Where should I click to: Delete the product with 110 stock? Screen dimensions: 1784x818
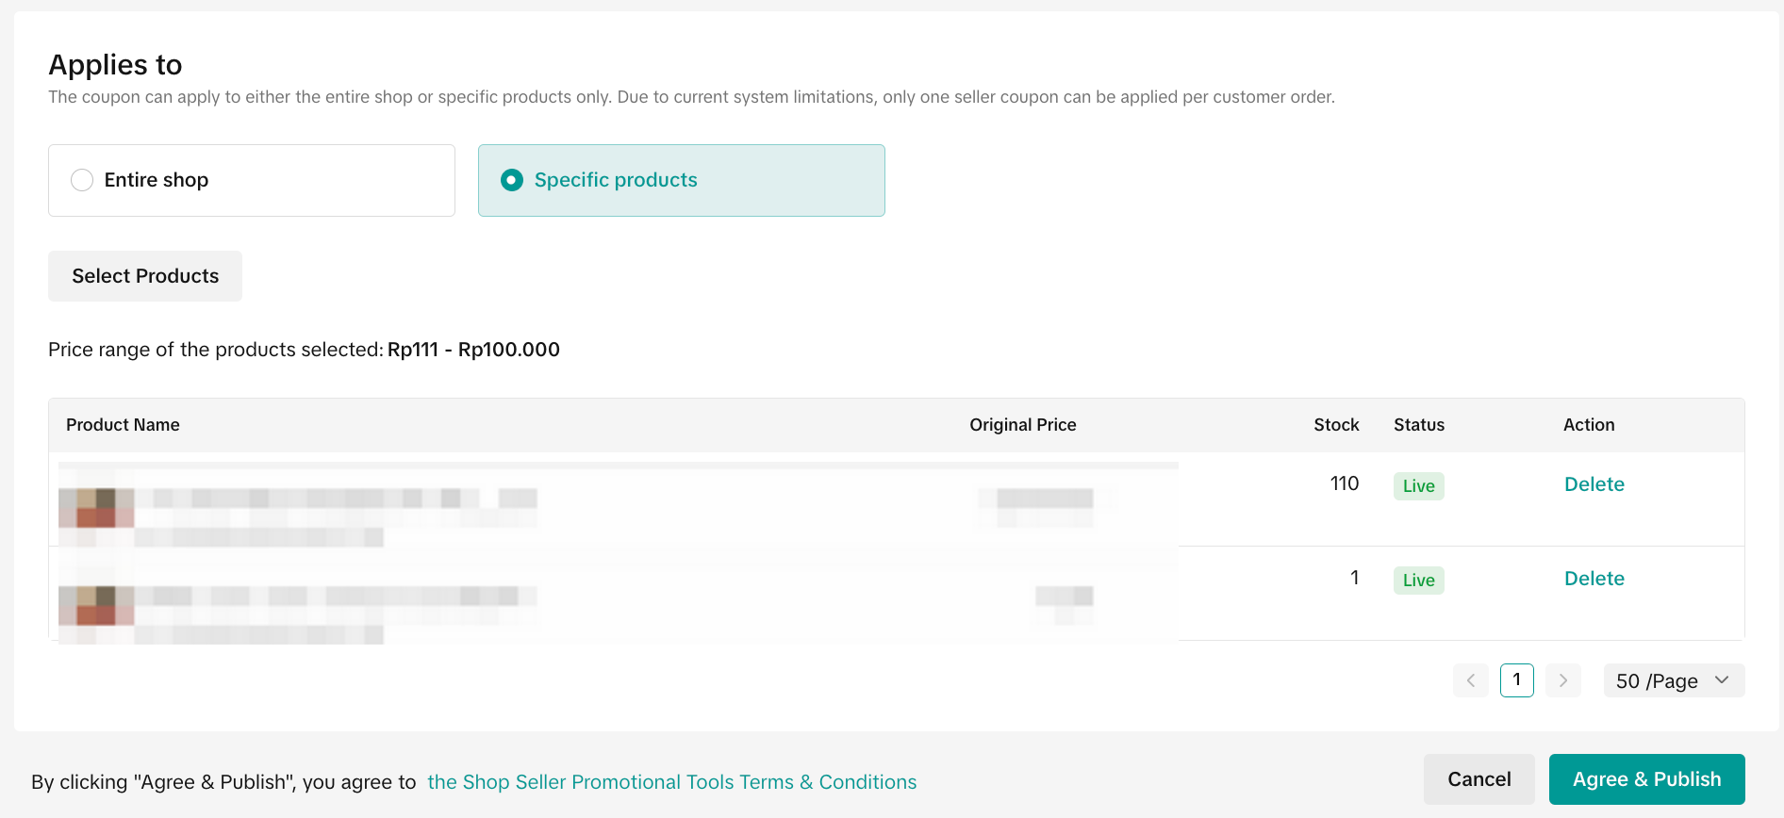click(1594, 484)
